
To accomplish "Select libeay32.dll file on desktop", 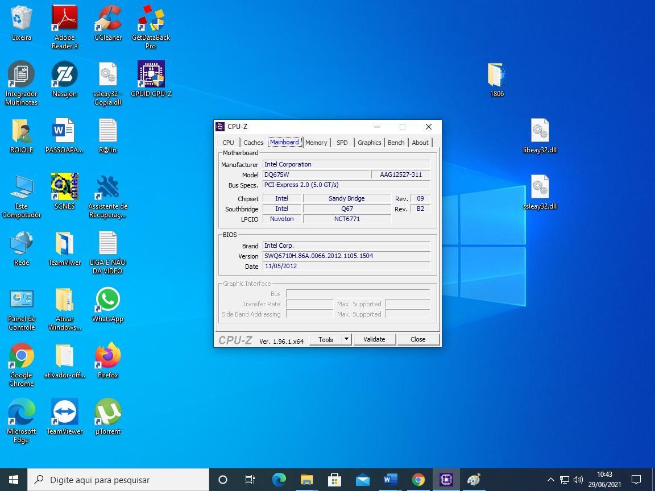I will (x=540, y=136).
